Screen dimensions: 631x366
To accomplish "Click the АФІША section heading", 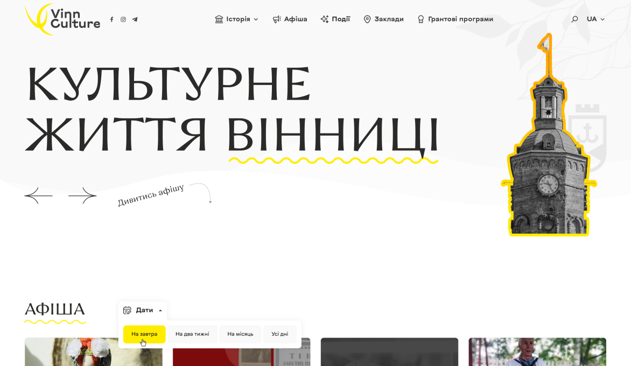I will click(x=55, y=309).
